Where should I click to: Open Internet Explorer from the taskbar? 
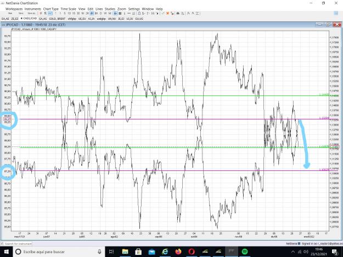[x=165, y=252]
